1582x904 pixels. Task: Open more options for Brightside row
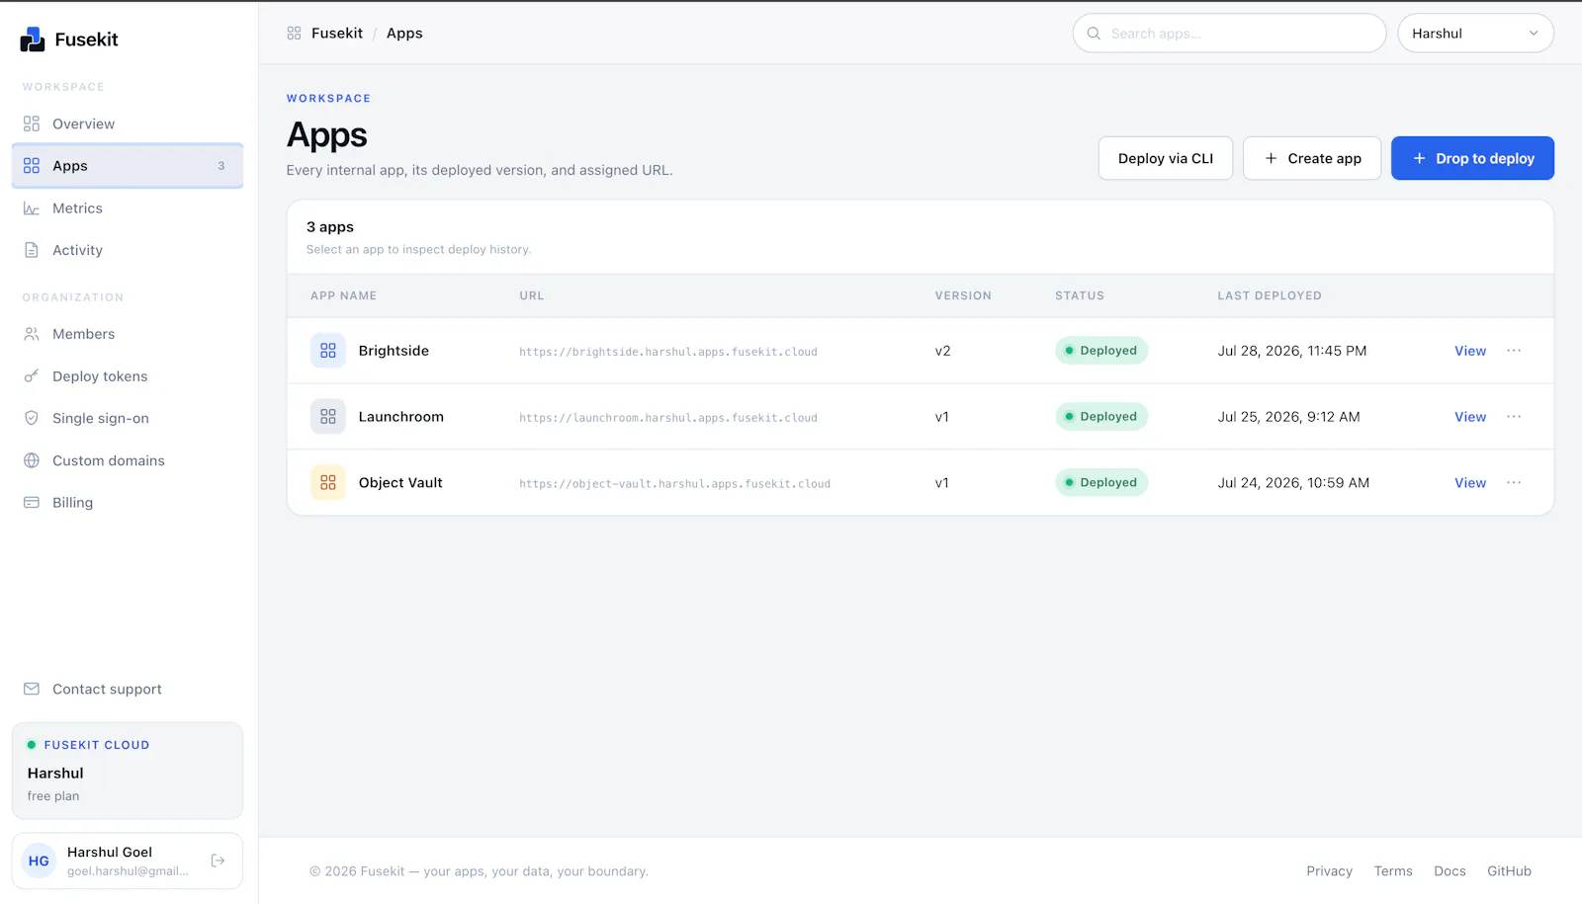pos(1514,351)
